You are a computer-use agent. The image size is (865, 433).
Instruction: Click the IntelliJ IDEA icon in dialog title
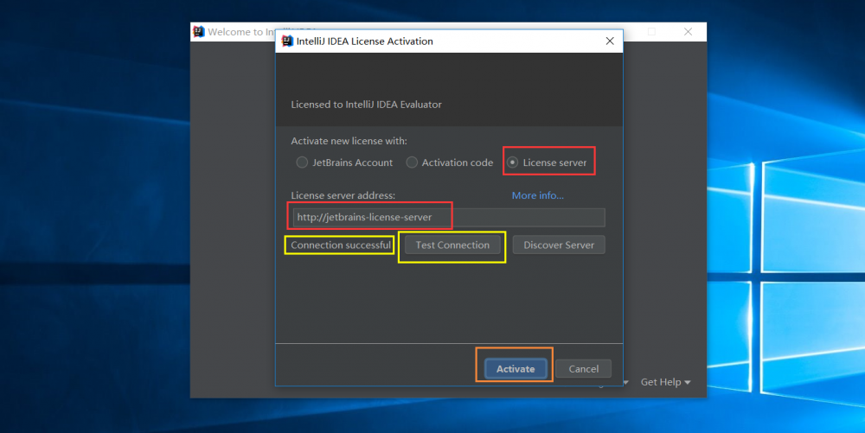tap(287, 41)
